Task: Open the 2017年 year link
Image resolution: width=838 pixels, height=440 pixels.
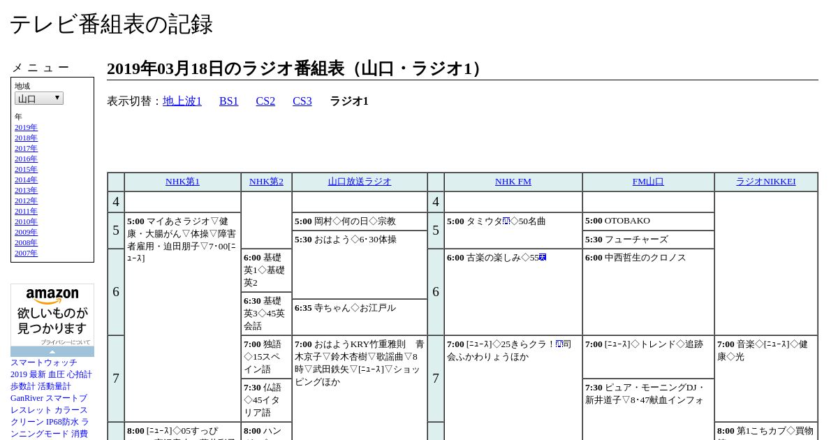Action: (26, 149)
